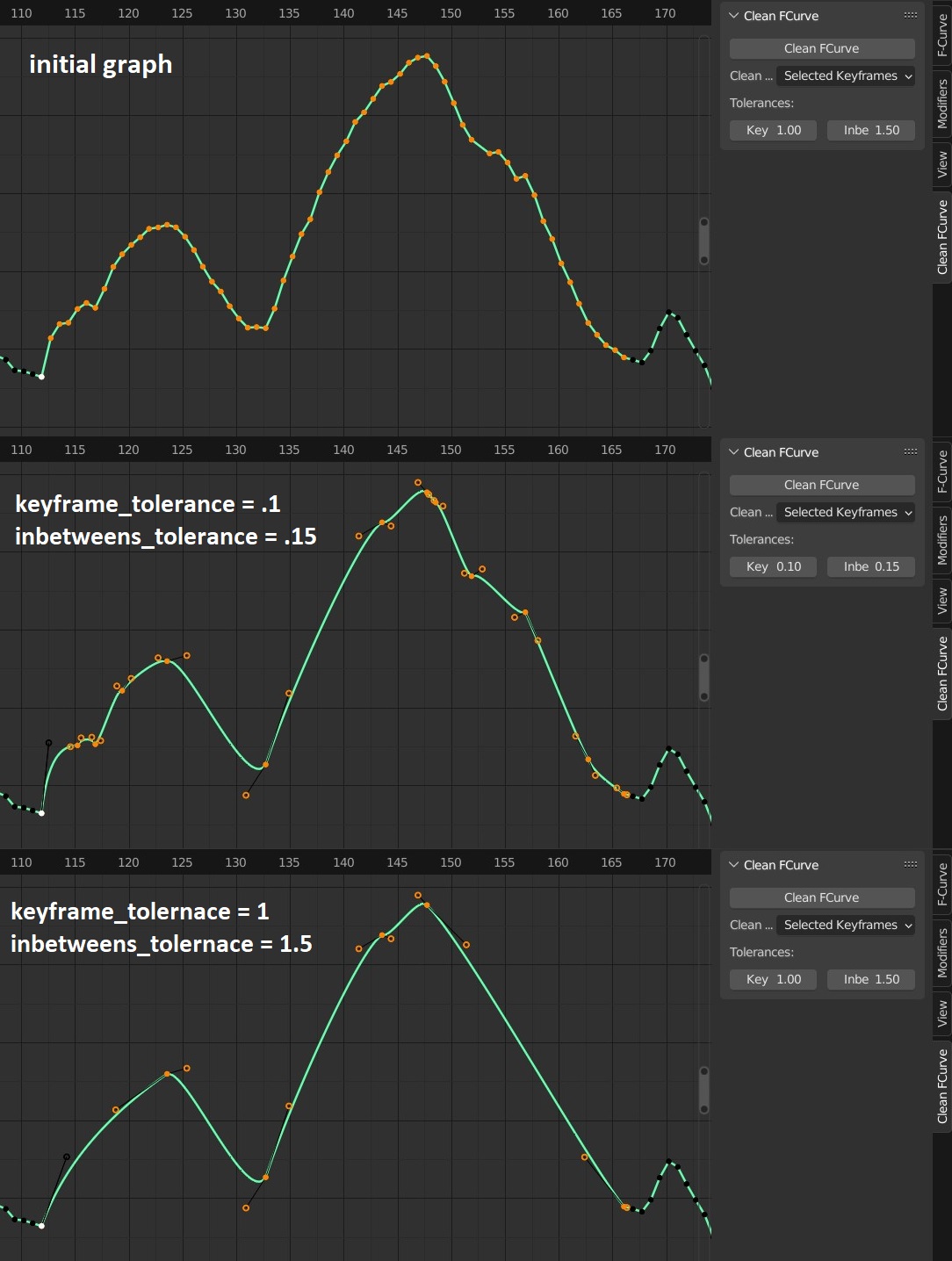Select Clean FCurve side tab in keyframe_tolernace = 1 view
This screenshot has height=1261, width=952.
tap(942, 1086)
